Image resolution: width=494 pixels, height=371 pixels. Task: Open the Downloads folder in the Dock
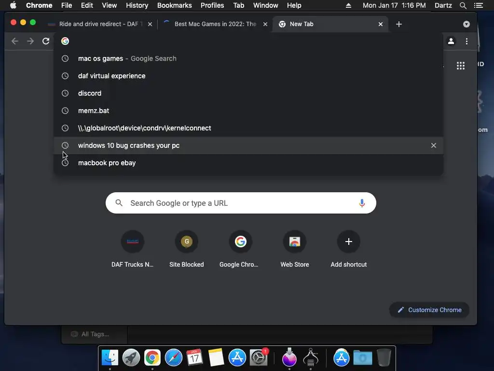coord(363,358)
